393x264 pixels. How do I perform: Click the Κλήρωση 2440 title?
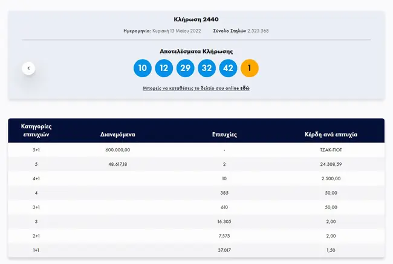coord(197,19)
